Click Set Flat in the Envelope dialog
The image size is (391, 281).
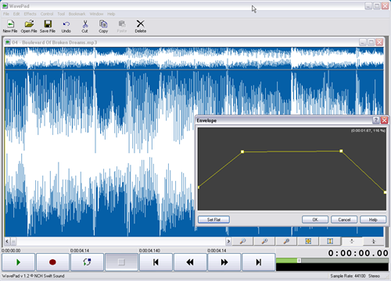213,219
